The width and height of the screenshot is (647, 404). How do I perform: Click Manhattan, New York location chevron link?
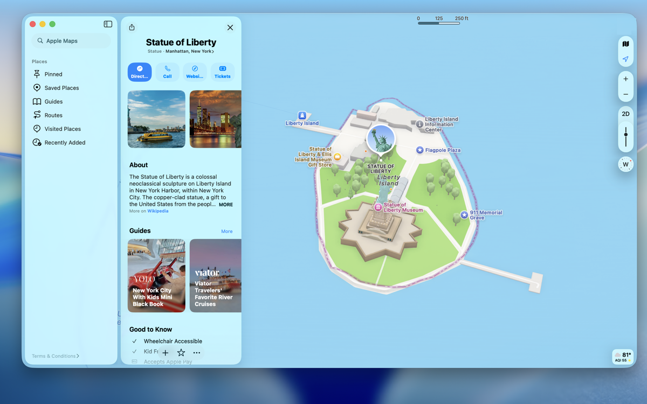pos(190,52)
